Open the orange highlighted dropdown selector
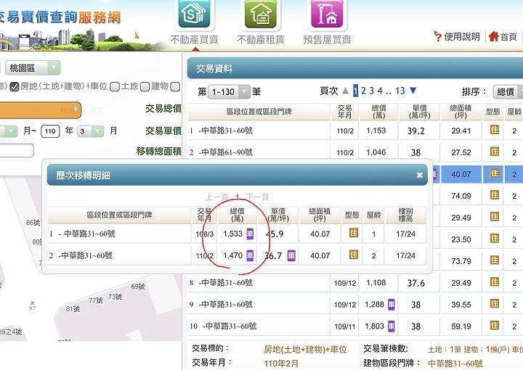The image size is (523, 370). (x=39, y=110)
